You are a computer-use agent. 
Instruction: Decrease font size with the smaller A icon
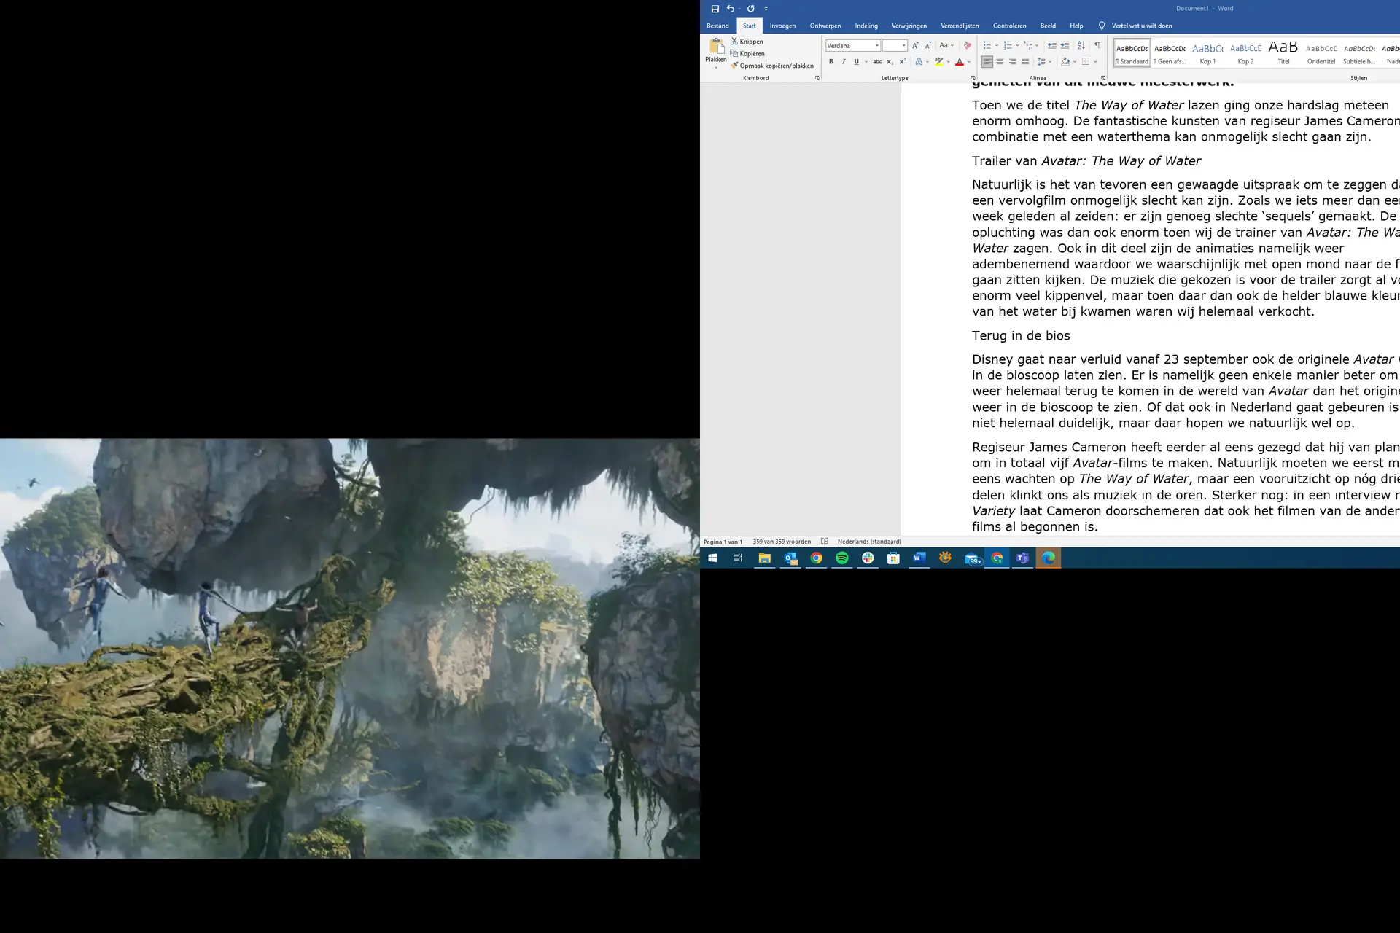(927, 45)
